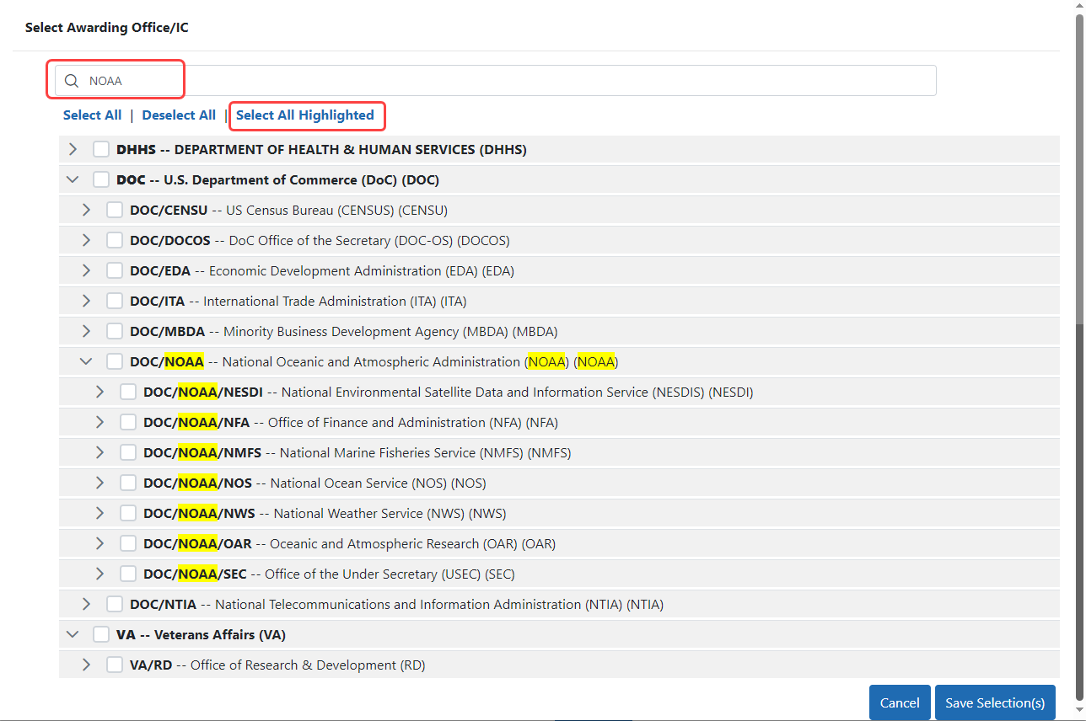Collapse the DOC Department of Commerce node

pos(73,179)
